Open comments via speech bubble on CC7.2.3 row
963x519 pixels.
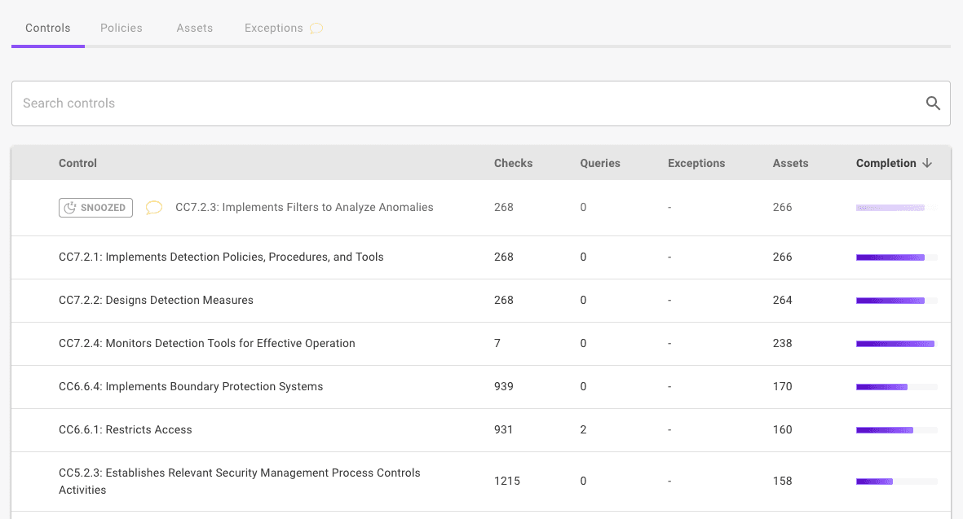point(154,207)
